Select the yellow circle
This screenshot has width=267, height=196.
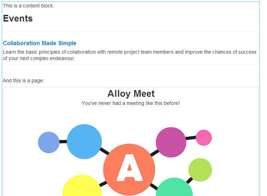[82, 186]
